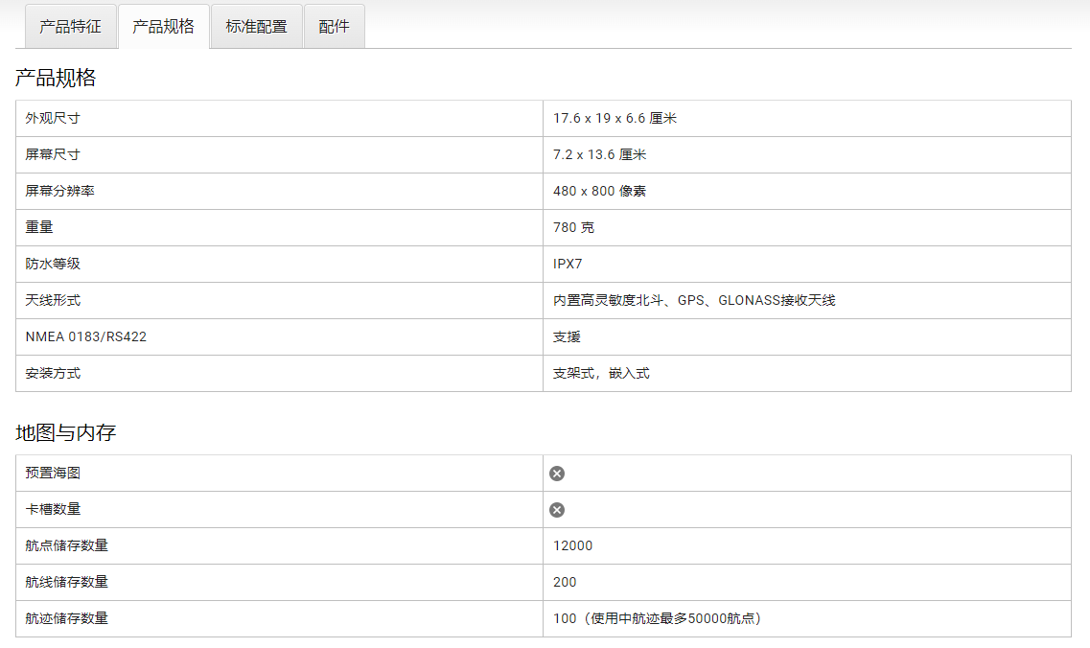The width and height of the screenshot is (1090, 648).
Task: Click the X icon beside 预置海图
Action: [x=557, y=474]
